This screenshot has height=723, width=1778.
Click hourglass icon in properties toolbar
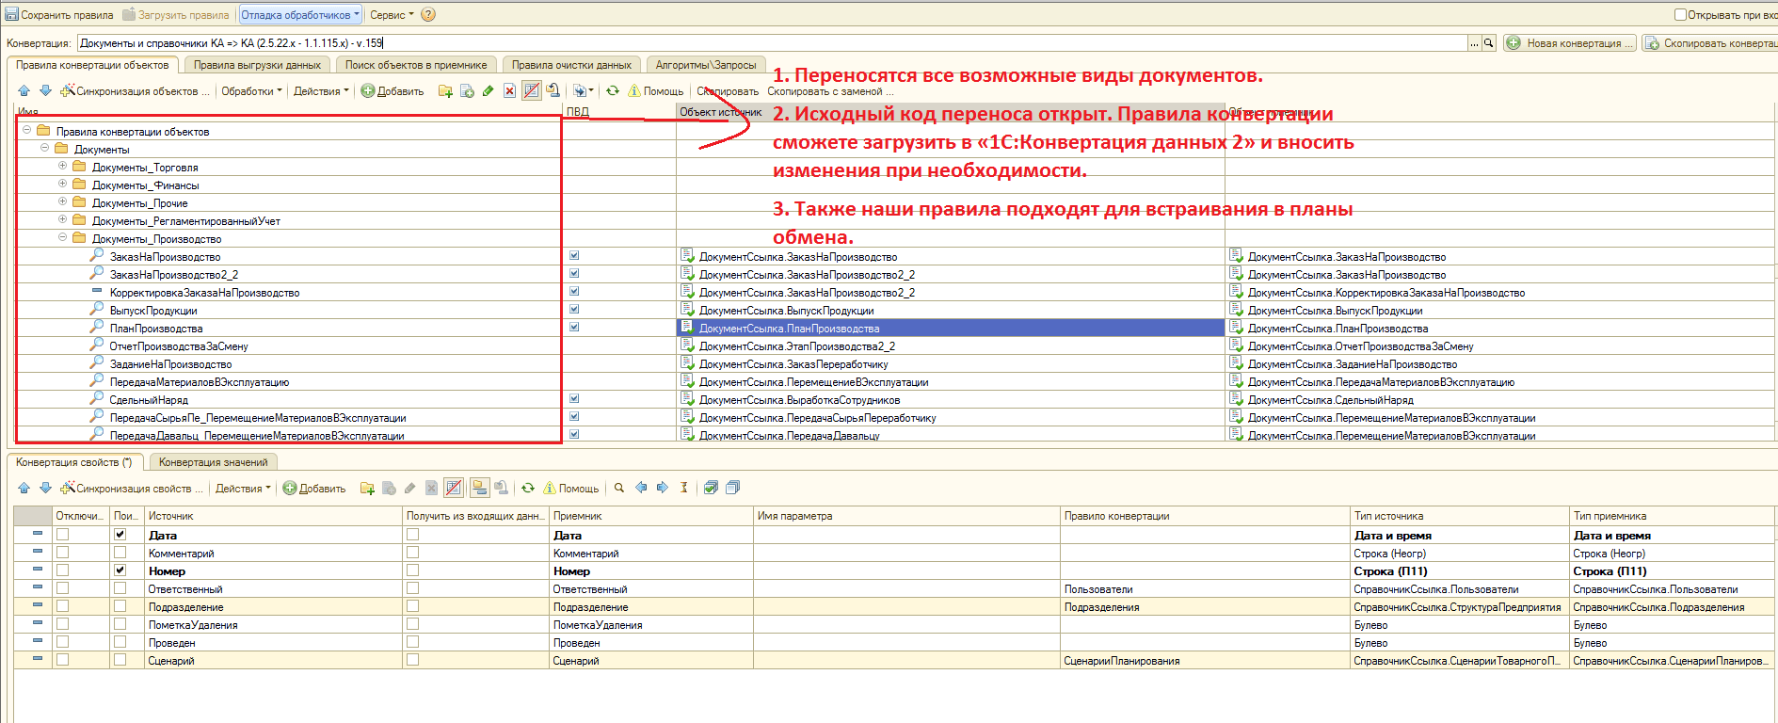pyautogui.click(x=684, y=488)
